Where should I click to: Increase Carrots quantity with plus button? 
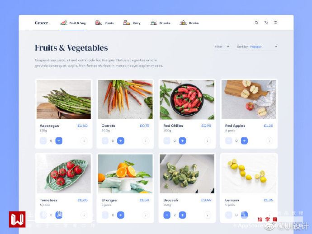[121, 141]
